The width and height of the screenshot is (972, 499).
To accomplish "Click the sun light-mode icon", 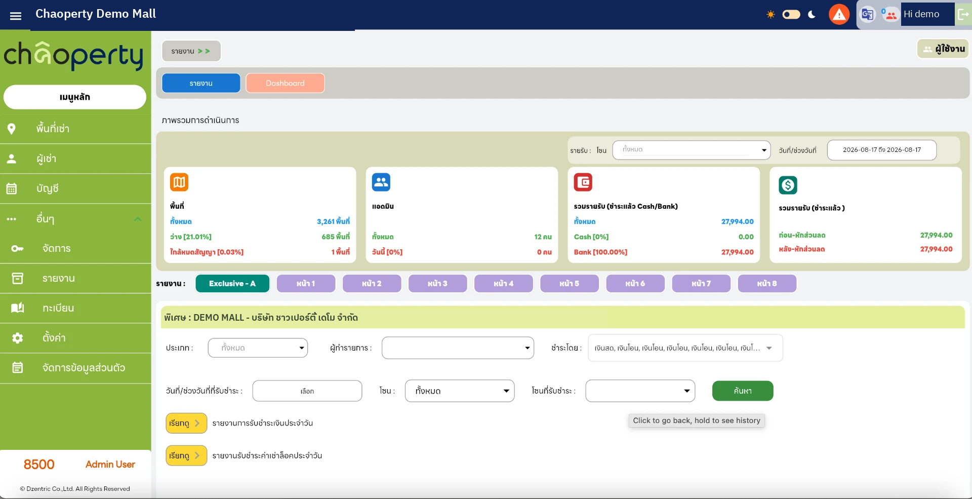I will tap(771, 14).
